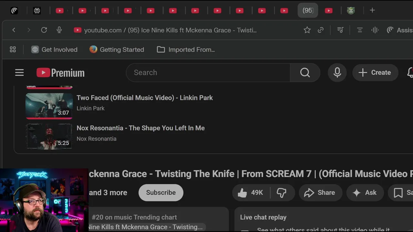Click the URL text in address bar
Viewport: 413px width, 232px height.
click(170, 30)
